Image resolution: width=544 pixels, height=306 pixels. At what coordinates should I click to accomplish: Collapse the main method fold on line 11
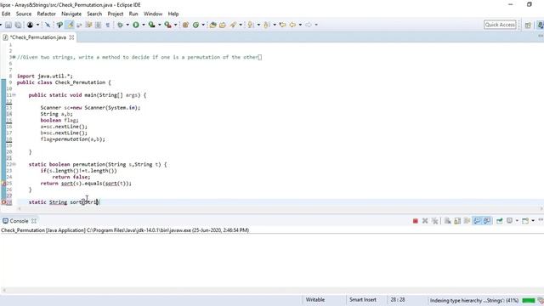(14, 95)
